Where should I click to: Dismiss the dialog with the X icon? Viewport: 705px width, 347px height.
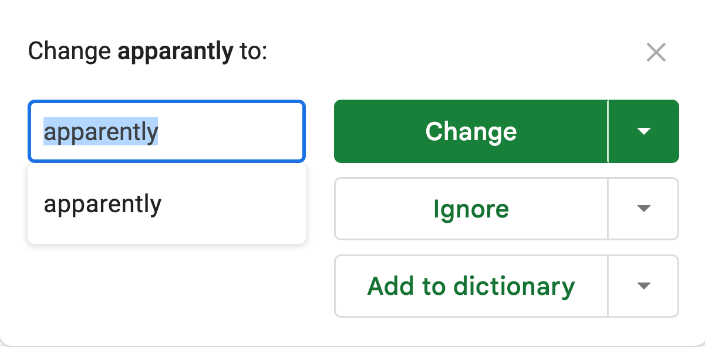coord(656,53)
